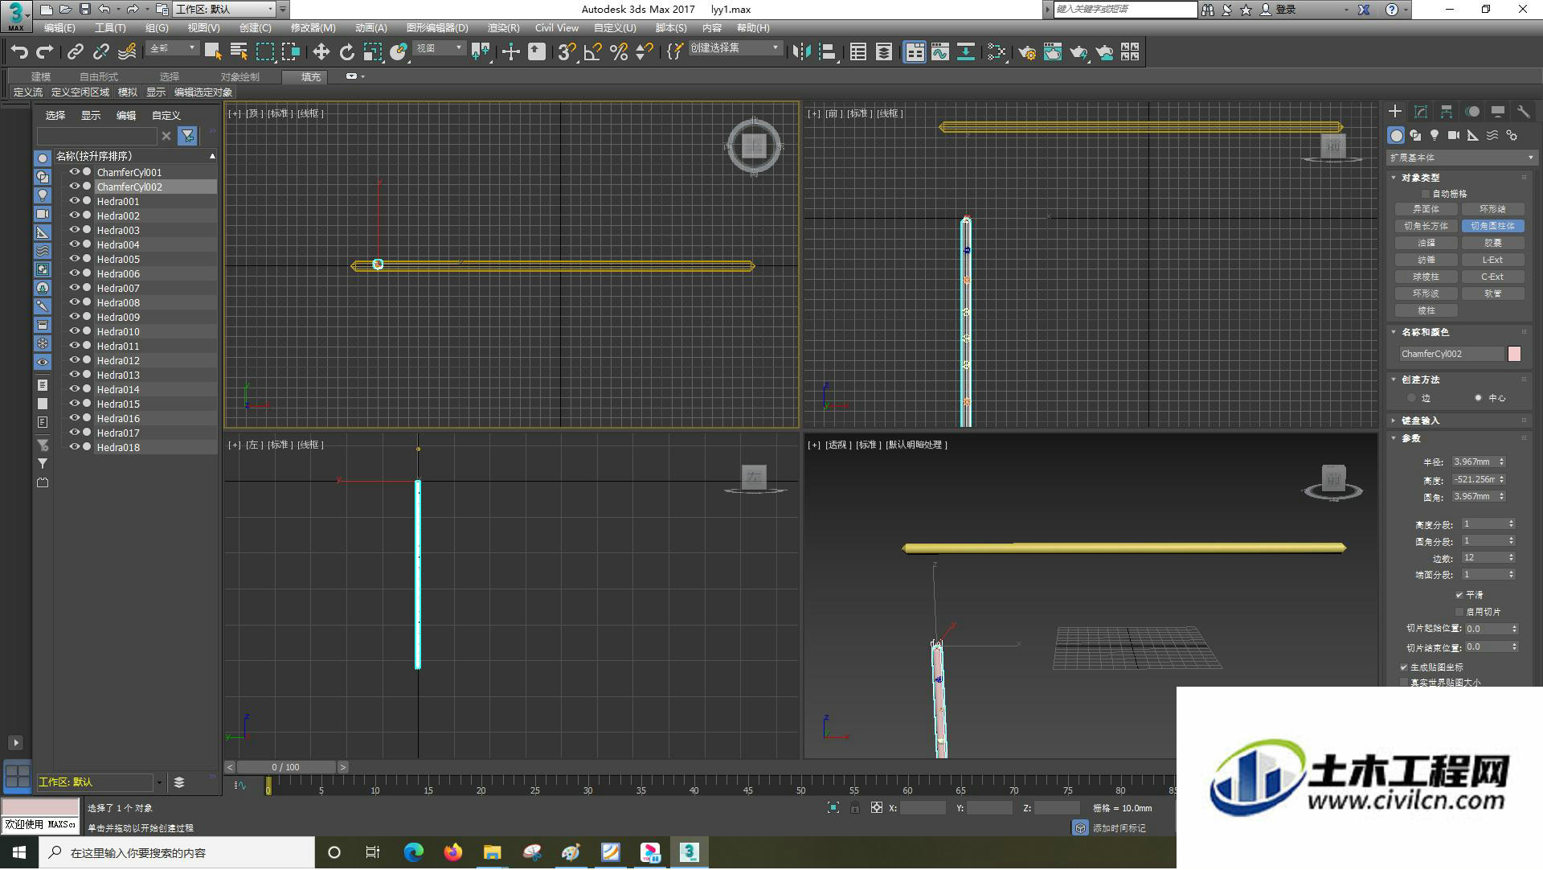Viewport: 1543px width, 870px height.
Task: Switch to the Hierarchy panel tab
Action: (1447, 112)
